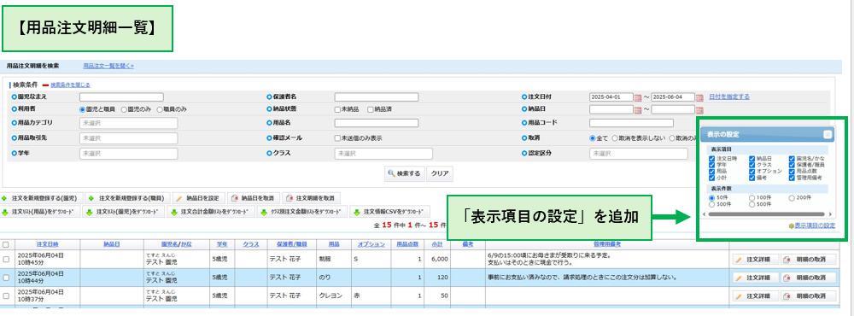Download 注文合計金額リスト
This screenshot has width=854, height=316.
[210, 212]
